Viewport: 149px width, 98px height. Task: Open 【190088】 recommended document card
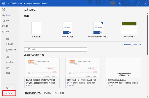[83, 73]
